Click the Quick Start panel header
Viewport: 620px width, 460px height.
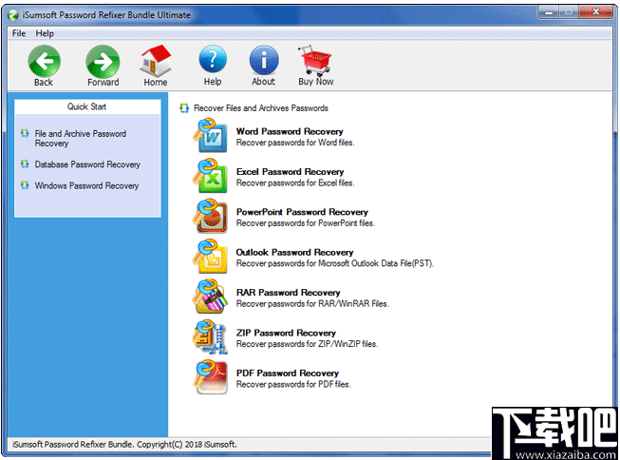point(87,106)
